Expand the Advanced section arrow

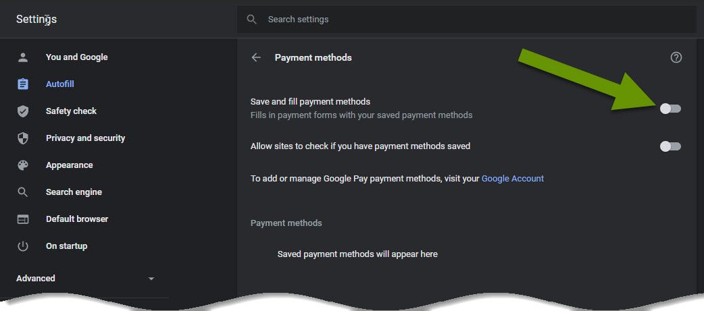click(151, 279)
